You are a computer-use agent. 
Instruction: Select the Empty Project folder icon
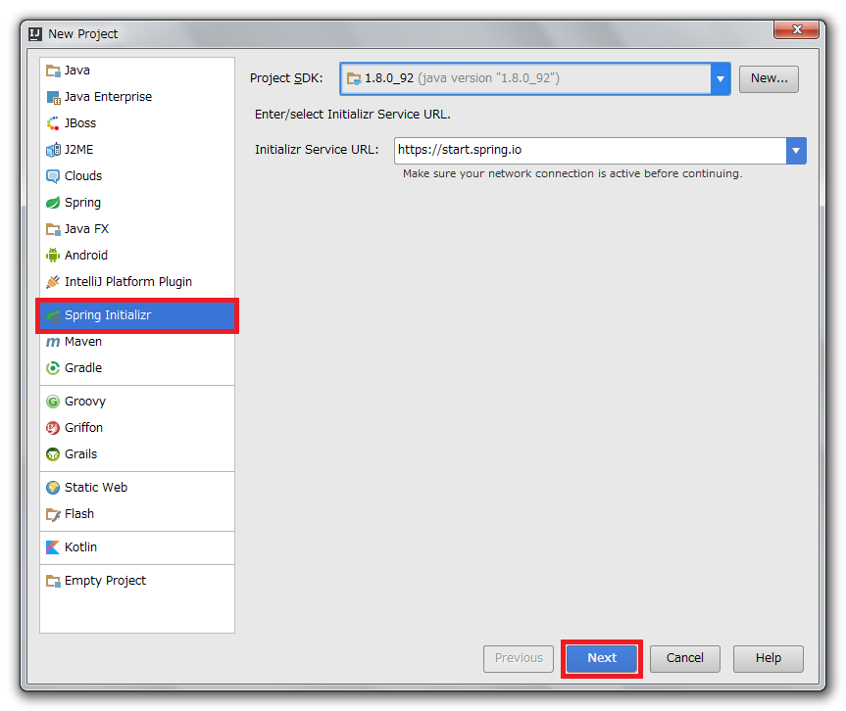point(53,581)
